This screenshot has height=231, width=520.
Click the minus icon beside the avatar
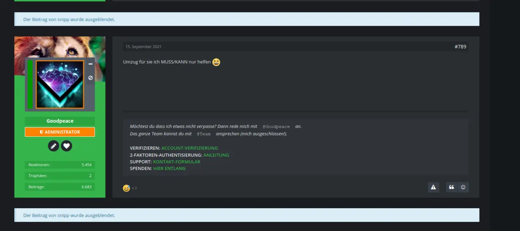tap(90, 64)
